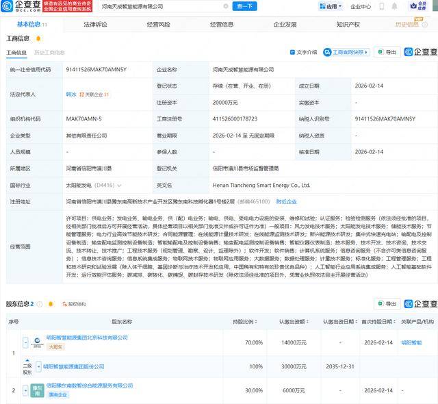Click the 附近企业 nearby companies link

coord(286,202)
